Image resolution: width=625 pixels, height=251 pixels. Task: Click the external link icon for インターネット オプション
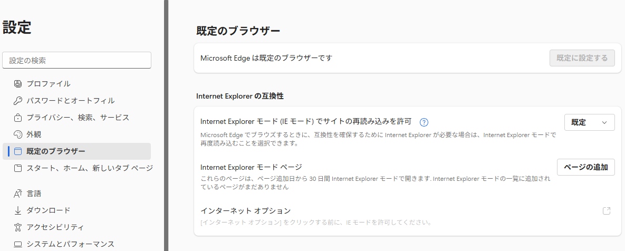point(607,211)
